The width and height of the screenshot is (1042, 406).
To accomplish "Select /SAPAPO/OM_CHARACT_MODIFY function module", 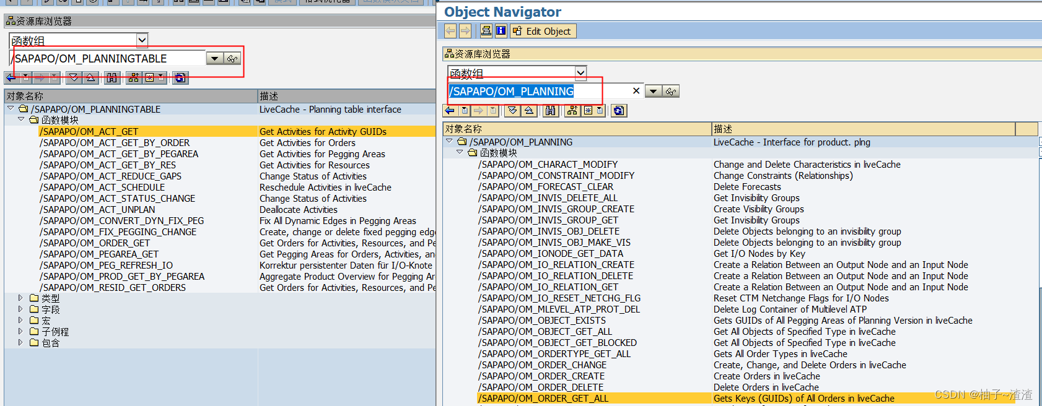I will (x=548, y=164).
